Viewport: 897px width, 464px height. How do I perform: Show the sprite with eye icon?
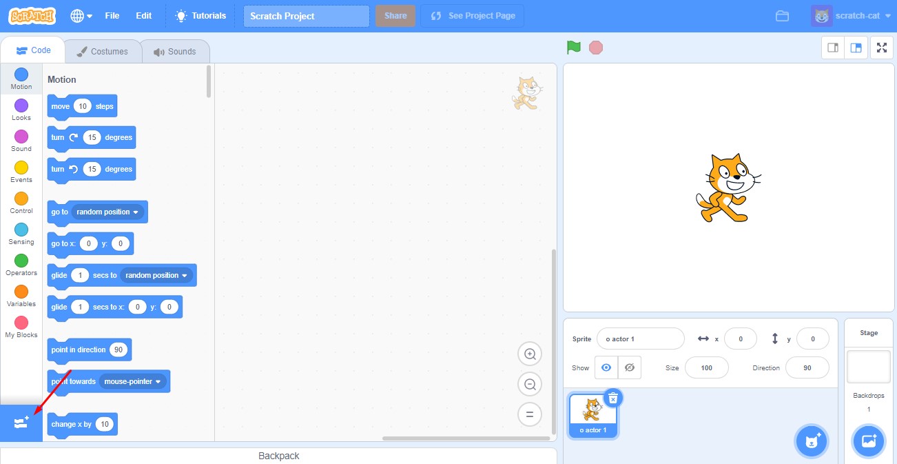[606, 368]
